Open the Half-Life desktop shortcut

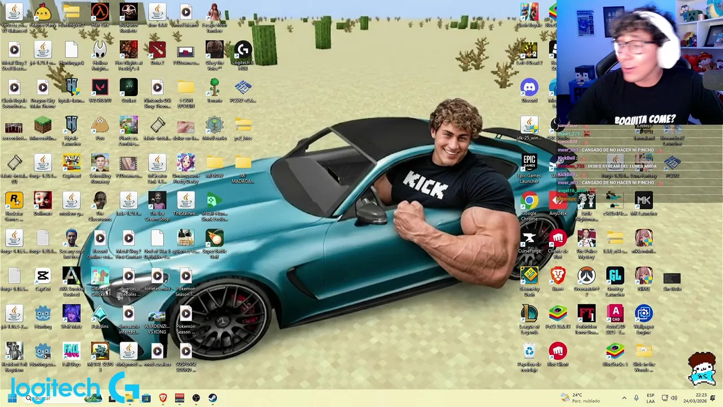(100, 15)
